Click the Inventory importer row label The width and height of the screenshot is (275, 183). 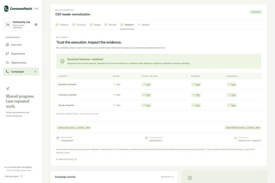click(68, 95)
